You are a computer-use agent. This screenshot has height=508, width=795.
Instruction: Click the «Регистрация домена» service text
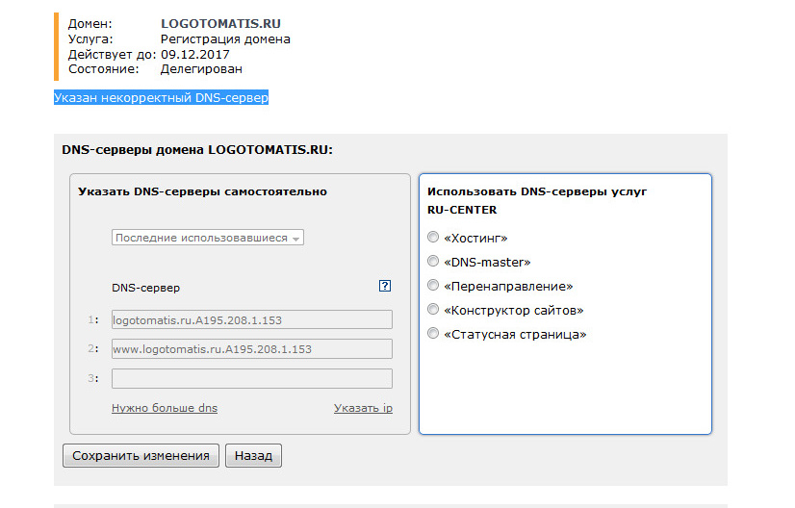pyautogui.click(x=225, y=39)
